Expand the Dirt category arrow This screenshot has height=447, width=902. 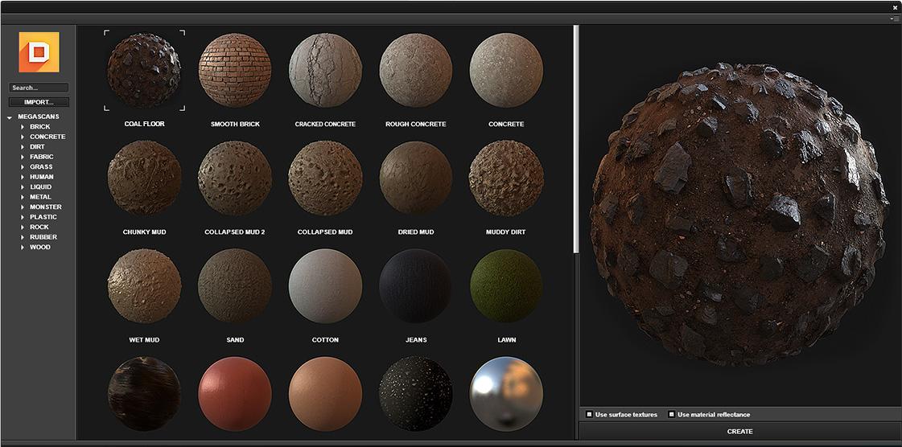[23, 147]
